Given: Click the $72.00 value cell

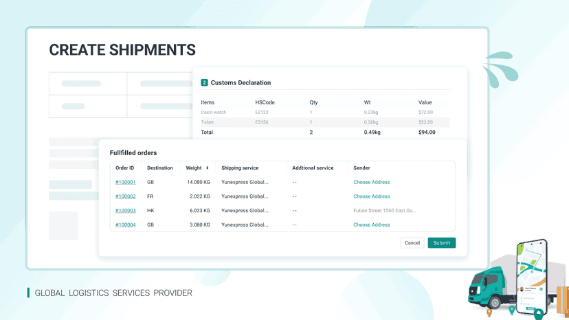Looking at the screenshot, I should (x=425, y=112).
